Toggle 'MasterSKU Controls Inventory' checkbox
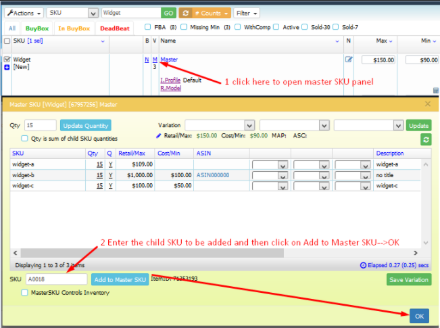This screenshot has width=440, height=328. 25,293
